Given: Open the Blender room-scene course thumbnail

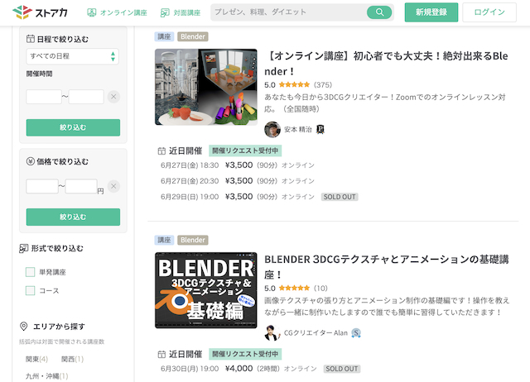Looking at the screenshot, I should point(206,87).
